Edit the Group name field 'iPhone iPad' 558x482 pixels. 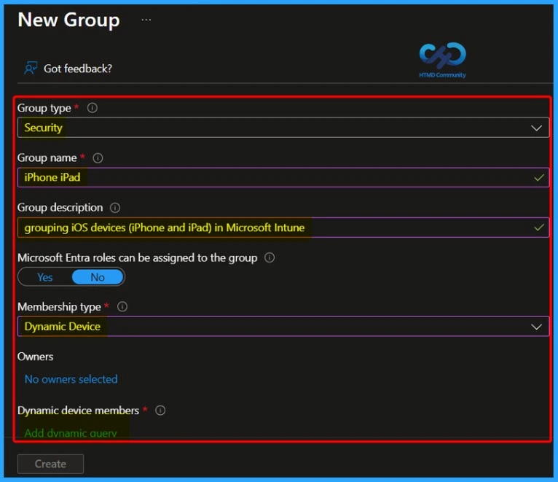tap(283, 177)
